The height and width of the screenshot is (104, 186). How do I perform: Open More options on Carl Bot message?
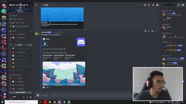tap(156, 31)
